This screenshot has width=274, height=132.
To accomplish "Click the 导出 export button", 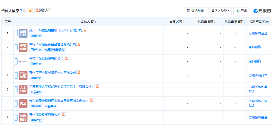I will (242, 11).
